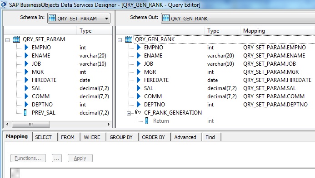Click the input schema Type column header

pyautogui.click(x=94, y=31)
